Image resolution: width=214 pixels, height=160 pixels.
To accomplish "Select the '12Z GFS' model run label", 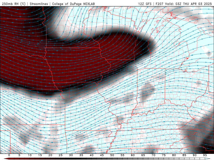I will (145, 4).
